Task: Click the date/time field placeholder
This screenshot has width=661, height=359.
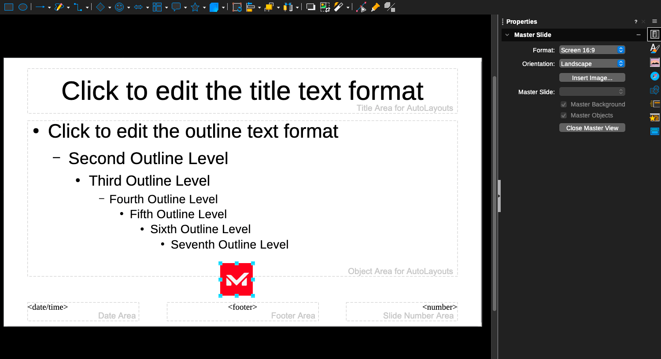Action: coord(83,311)
